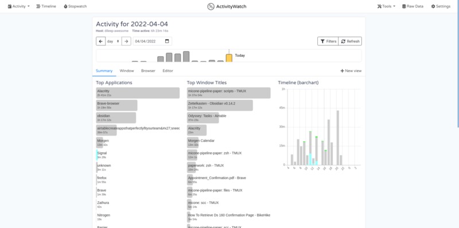Click the tallest bar in Timeline barchart
459x228 pixels.
coord(337,138)
